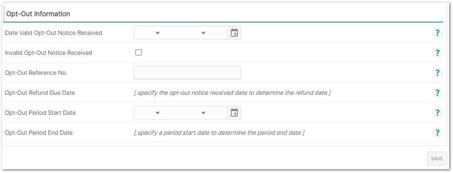This screenshot has width=453, height=173.
Task: Click the Invalid Opt-Out Notice Received label
Action: 49,53
